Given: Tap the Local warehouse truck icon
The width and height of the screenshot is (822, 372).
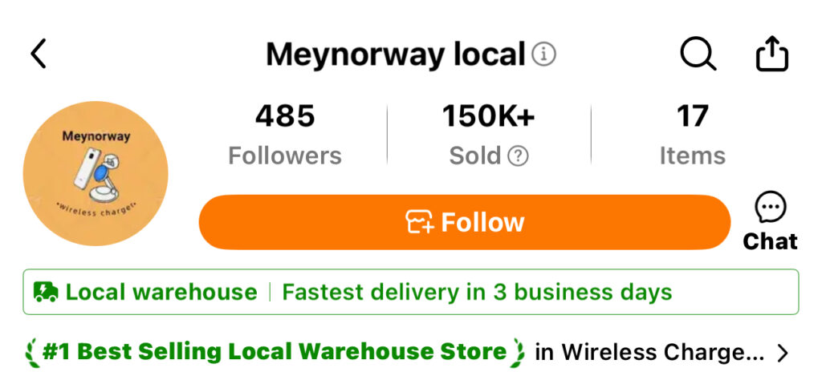Looking at the screenshot, I should coord(46,292).
